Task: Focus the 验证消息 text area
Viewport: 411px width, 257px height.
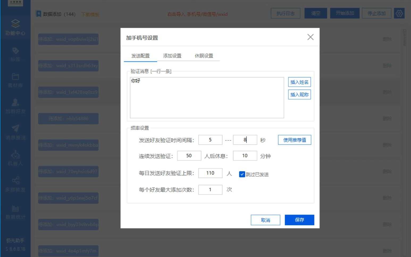Action: point(207,98)
